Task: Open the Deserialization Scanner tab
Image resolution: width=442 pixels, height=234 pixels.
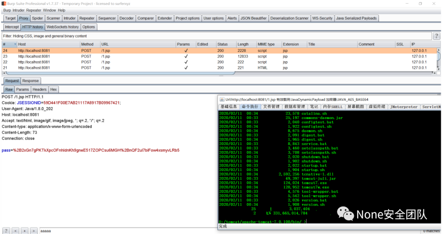Action: click(x=289, y=18)
